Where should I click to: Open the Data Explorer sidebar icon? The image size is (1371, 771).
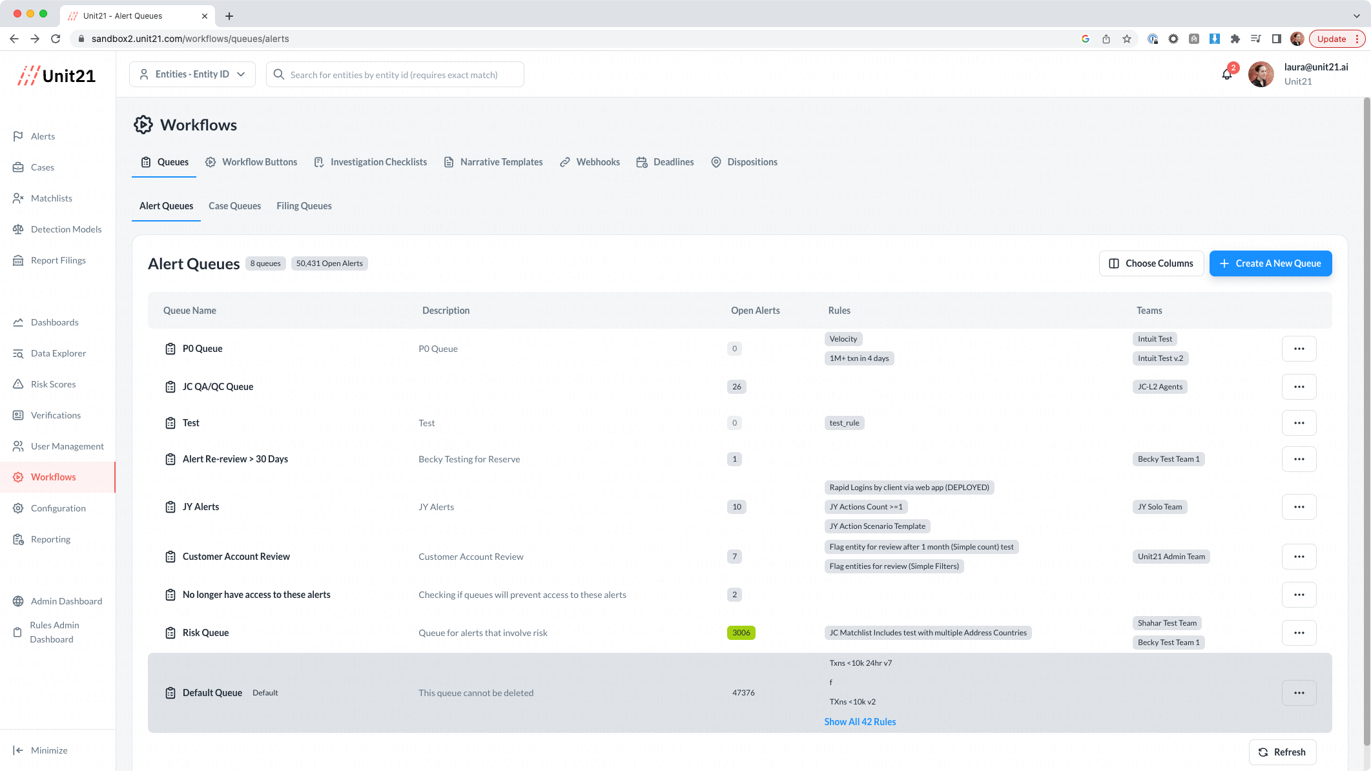click(x=18, y=353)
